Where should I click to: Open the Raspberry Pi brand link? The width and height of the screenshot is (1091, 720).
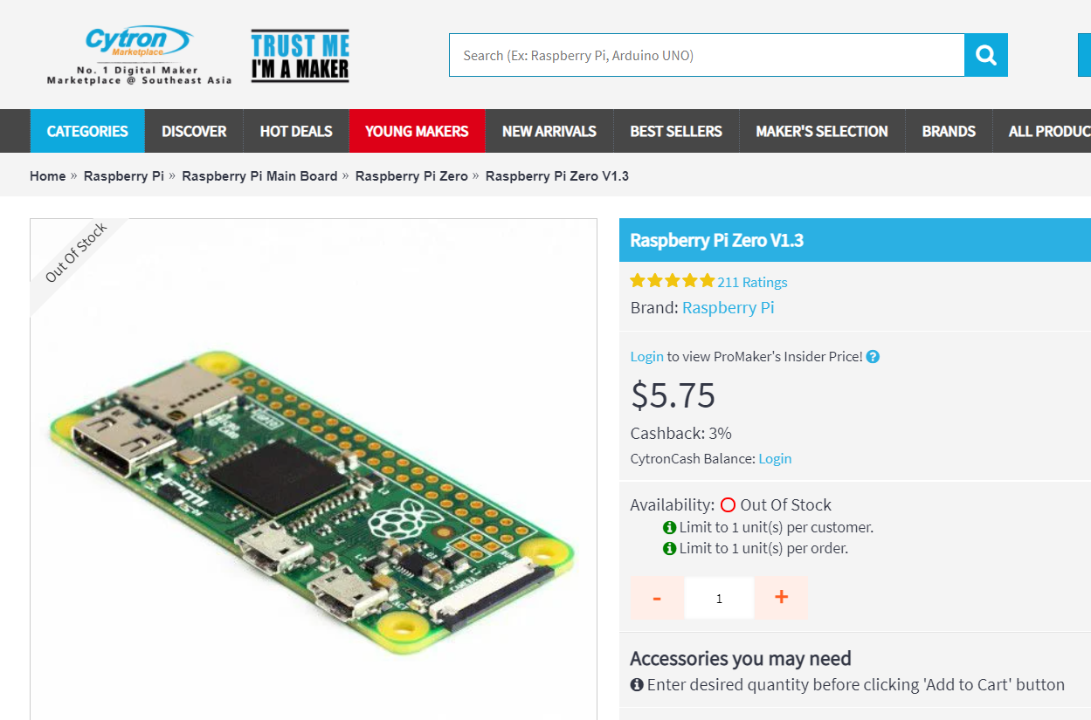728,308
